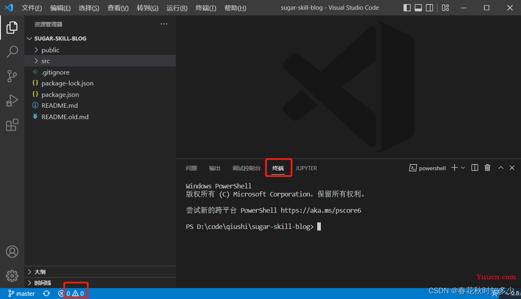Toggle secondary side bar layout icon

tap(429, 8)
